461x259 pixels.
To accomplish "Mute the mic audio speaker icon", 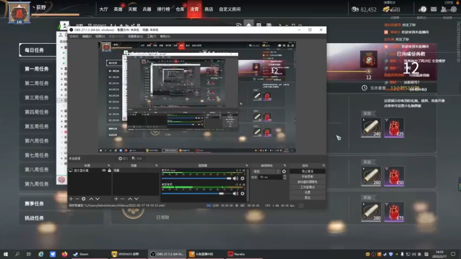I will tap(235, 178).
